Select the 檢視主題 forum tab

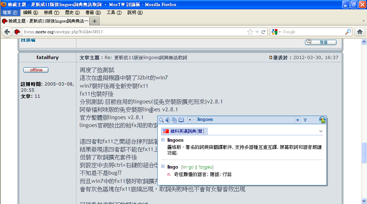point(46,21)
